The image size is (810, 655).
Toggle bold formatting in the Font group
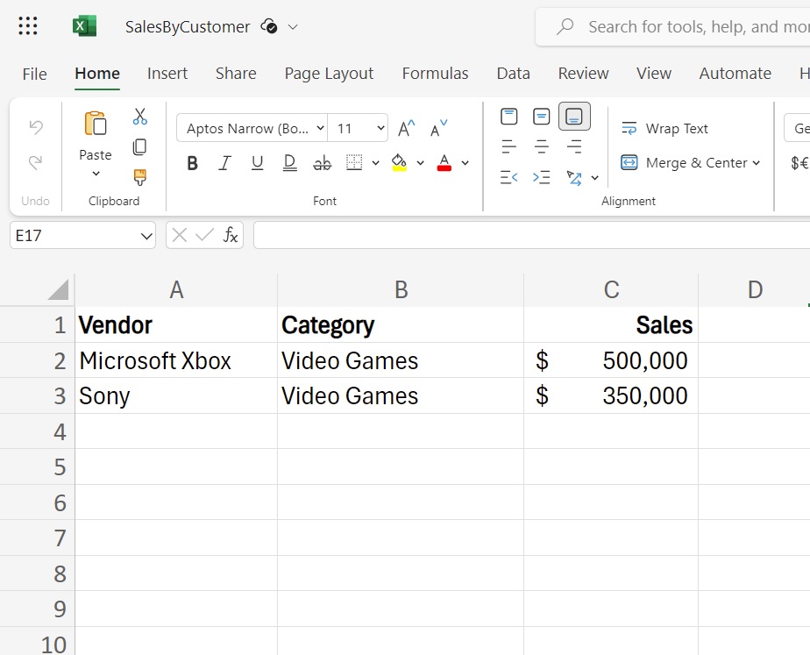pyautogui.click(x=192, y=162)
